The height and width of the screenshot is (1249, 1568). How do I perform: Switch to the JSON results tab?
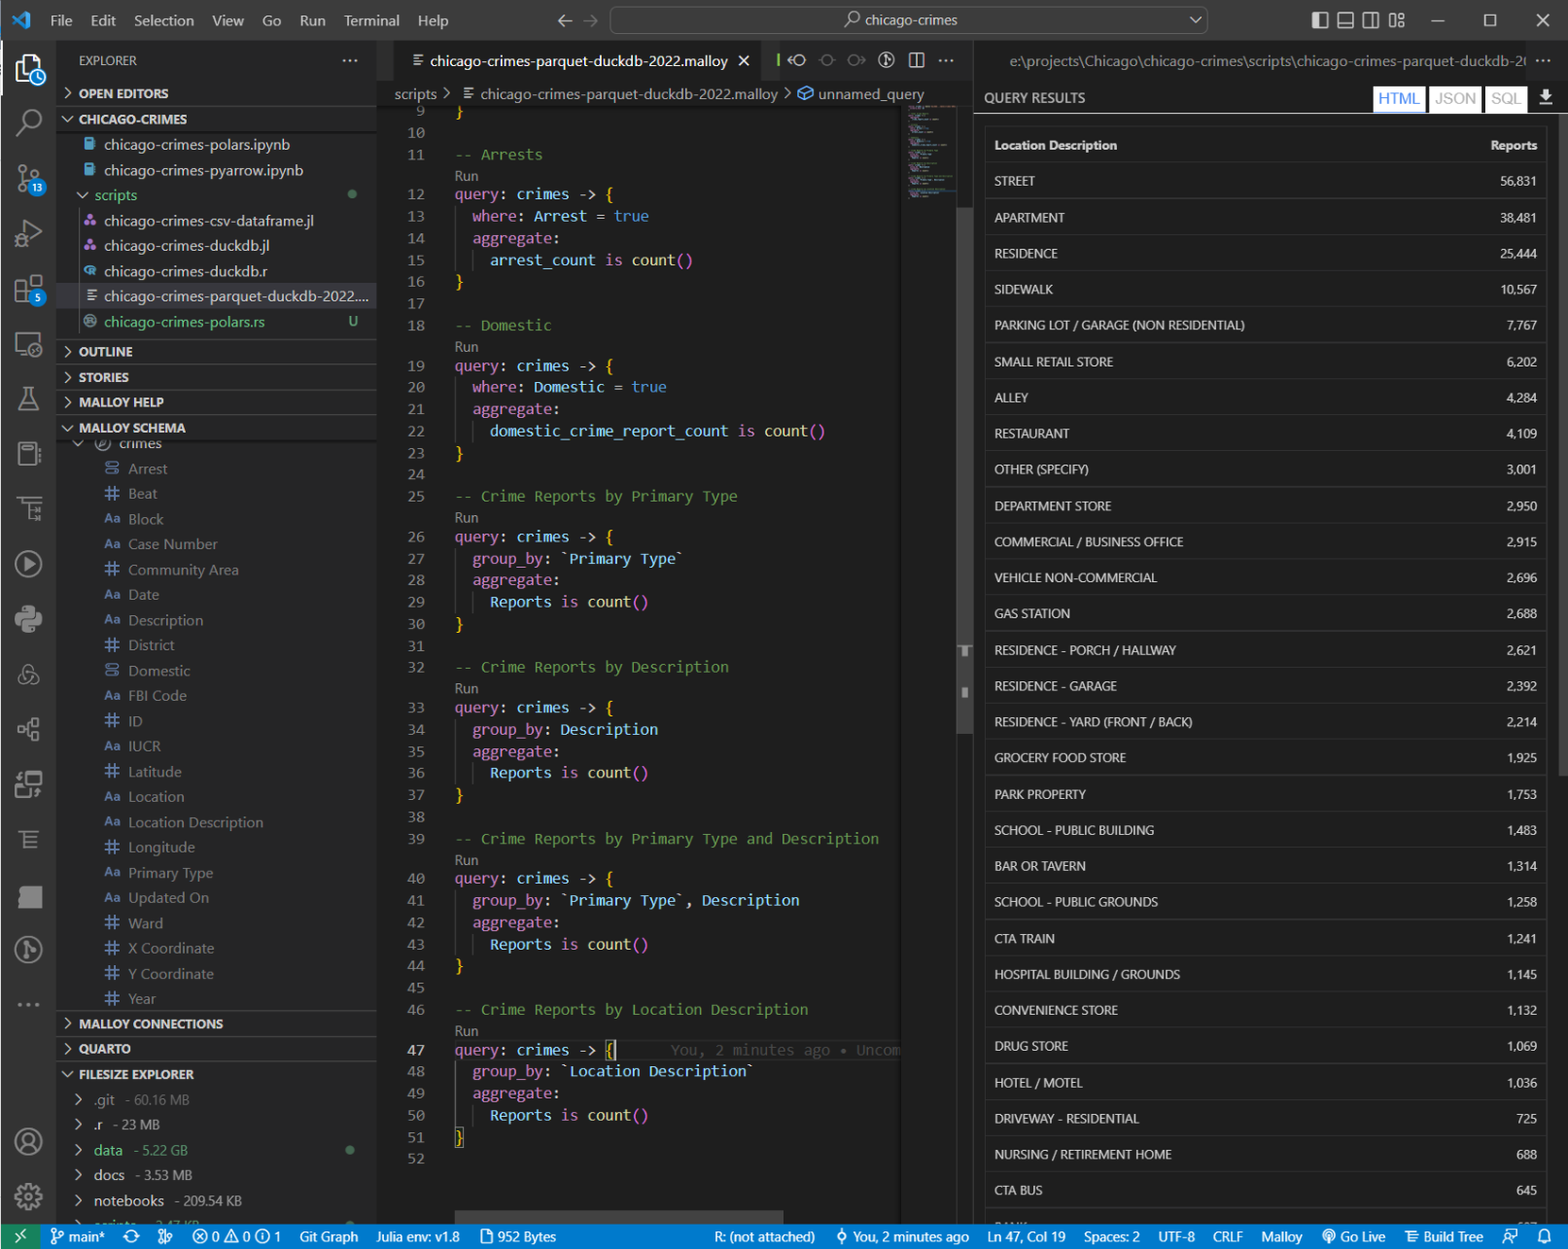(x=1454, y=98)
